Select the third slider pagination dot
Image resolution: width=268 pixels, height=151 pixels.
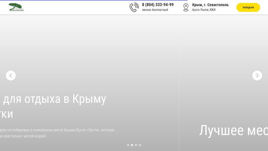pyautogui.click(x=136, y=145)
